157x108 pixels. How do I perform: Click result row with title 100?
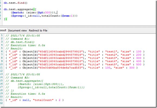point(72,68)
